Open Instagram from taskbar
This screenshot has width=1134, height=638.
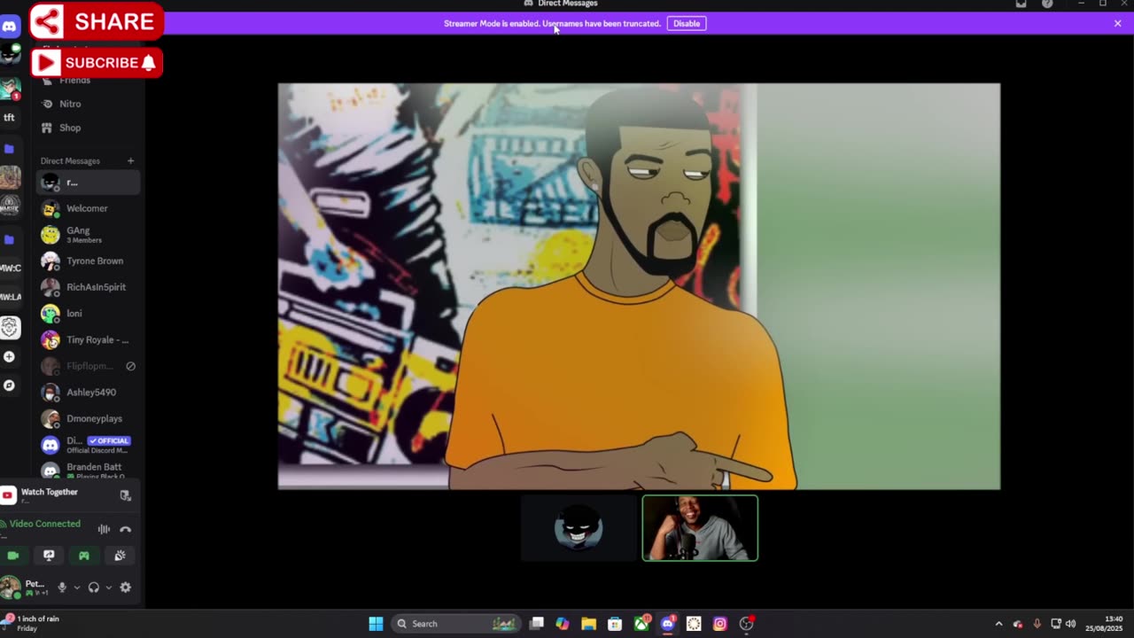pos(720,624)
